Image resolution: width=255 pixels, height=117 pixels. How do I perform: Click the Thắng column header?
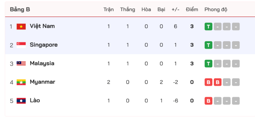point(128,10)
